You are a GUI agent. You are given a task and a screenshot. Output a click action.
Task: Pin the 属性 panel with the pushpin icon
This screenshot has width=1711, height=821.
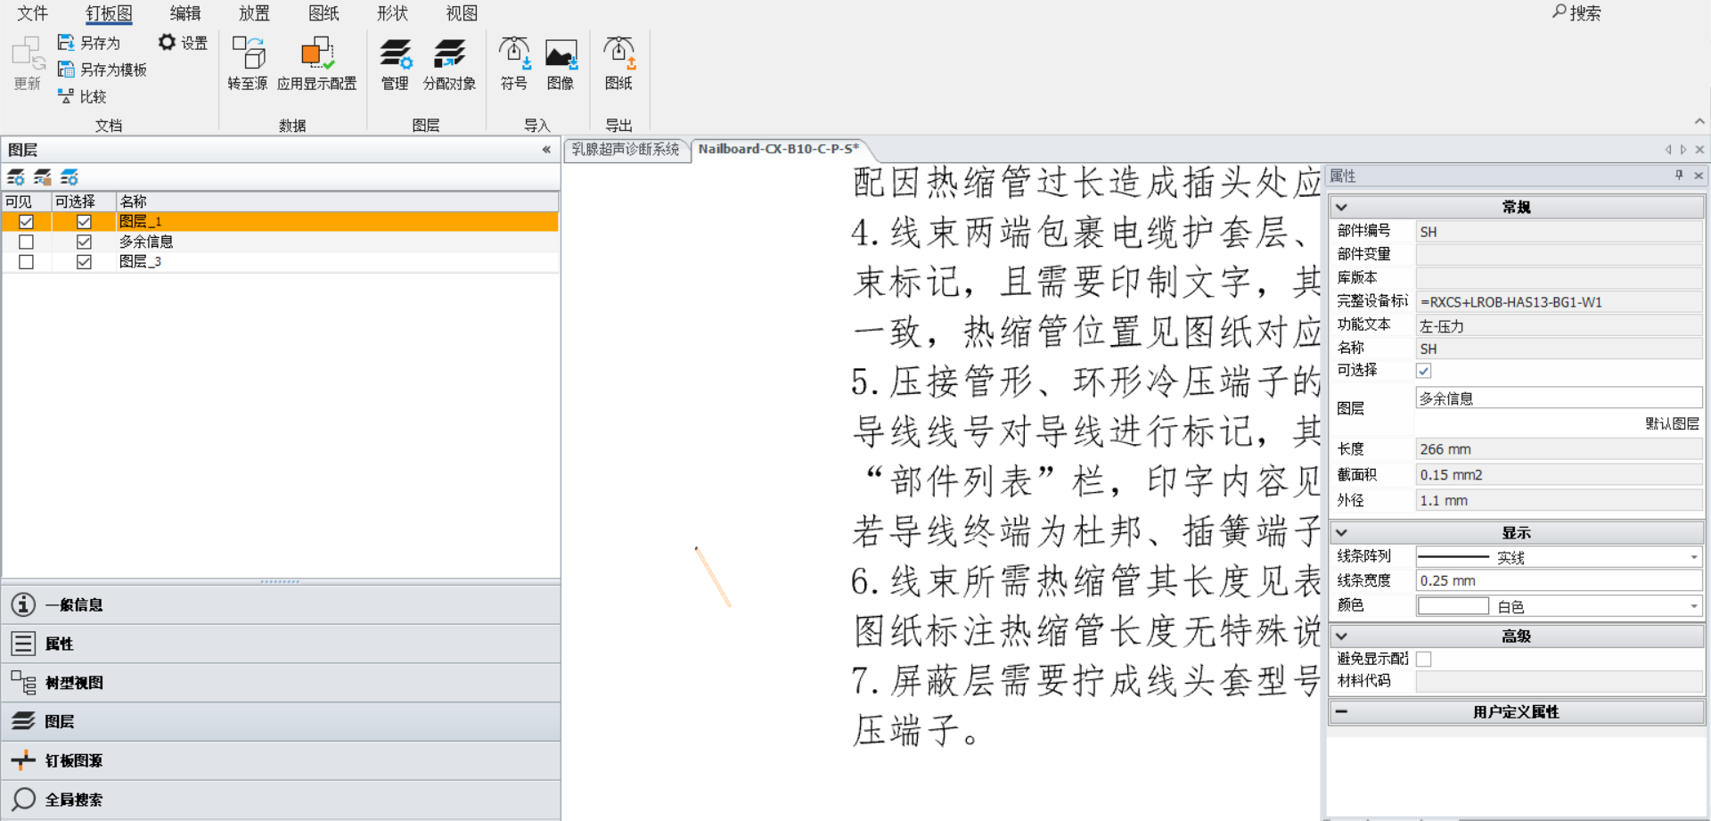tap(1679, 176)
